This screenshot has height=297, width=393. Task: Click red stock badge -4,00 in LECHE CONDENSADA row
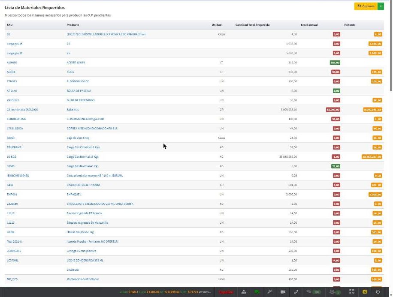coord(336,261)
